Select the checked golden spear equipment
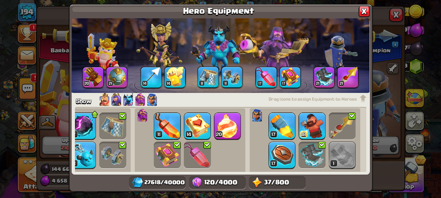This screenshot has height=198, width=441. coord(342,126)
